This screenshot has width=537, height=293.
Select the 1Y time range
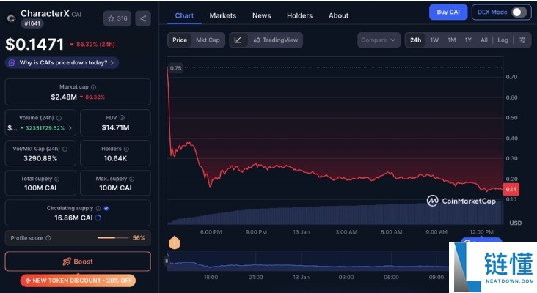point(468,40)
